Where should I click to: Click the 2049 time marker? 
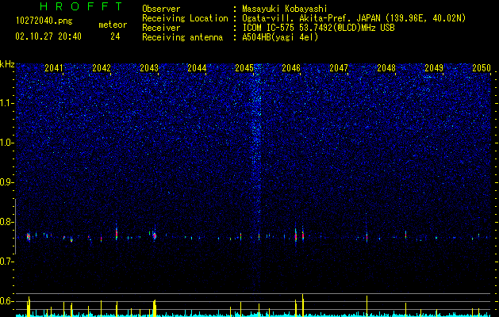tap(434, 68)
